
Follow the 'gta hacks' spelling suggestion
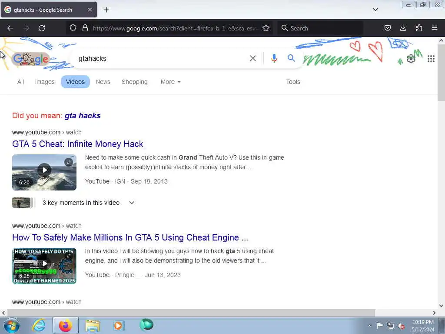83,116
